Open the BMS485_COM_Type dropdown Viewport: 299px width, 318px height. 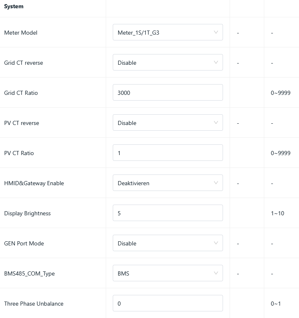[x=167, y=273]
